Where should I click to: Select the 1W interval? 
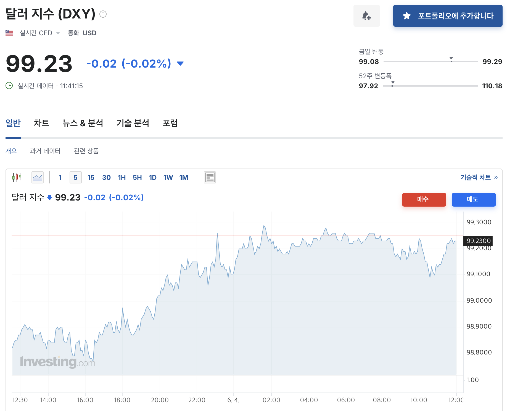pyautogui.click(x=168, y=177)
